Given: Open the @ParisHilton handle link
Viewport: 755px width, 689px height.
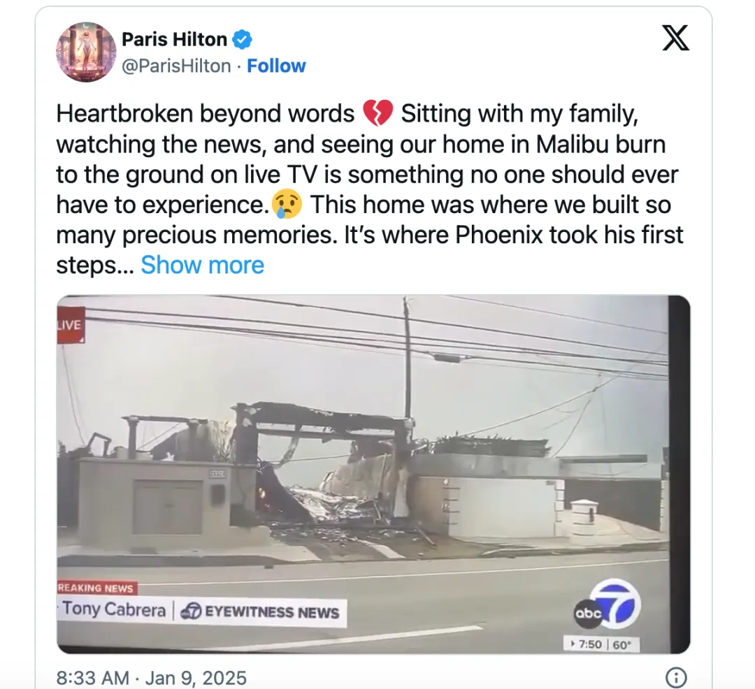Looking at the screenshot, I should [176, 66].
